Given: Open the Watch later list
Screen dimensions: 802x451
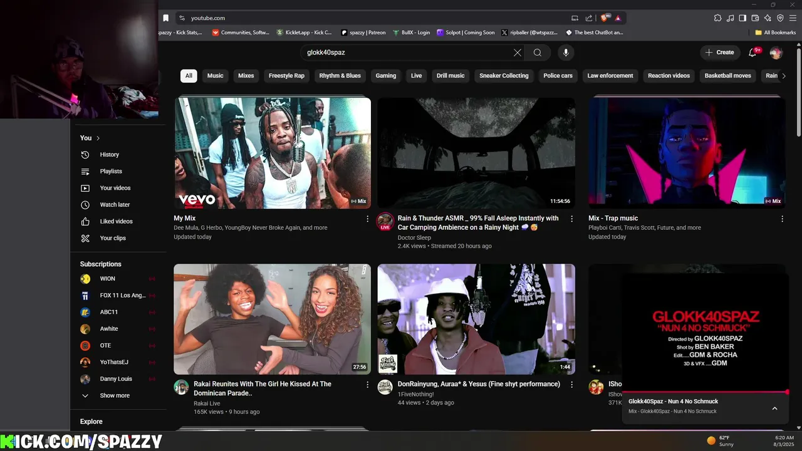Looking at the screenshot, I should [x=114, y=205].
